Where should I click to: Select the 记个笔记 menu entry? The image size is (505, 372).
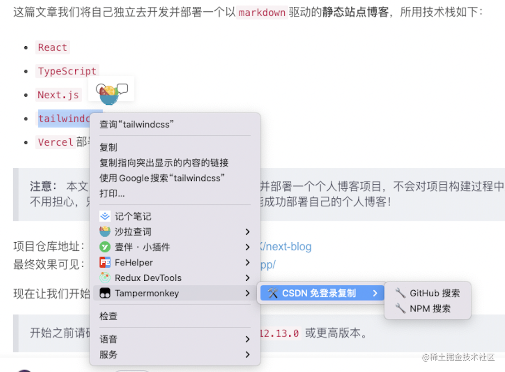click(175, 216)
